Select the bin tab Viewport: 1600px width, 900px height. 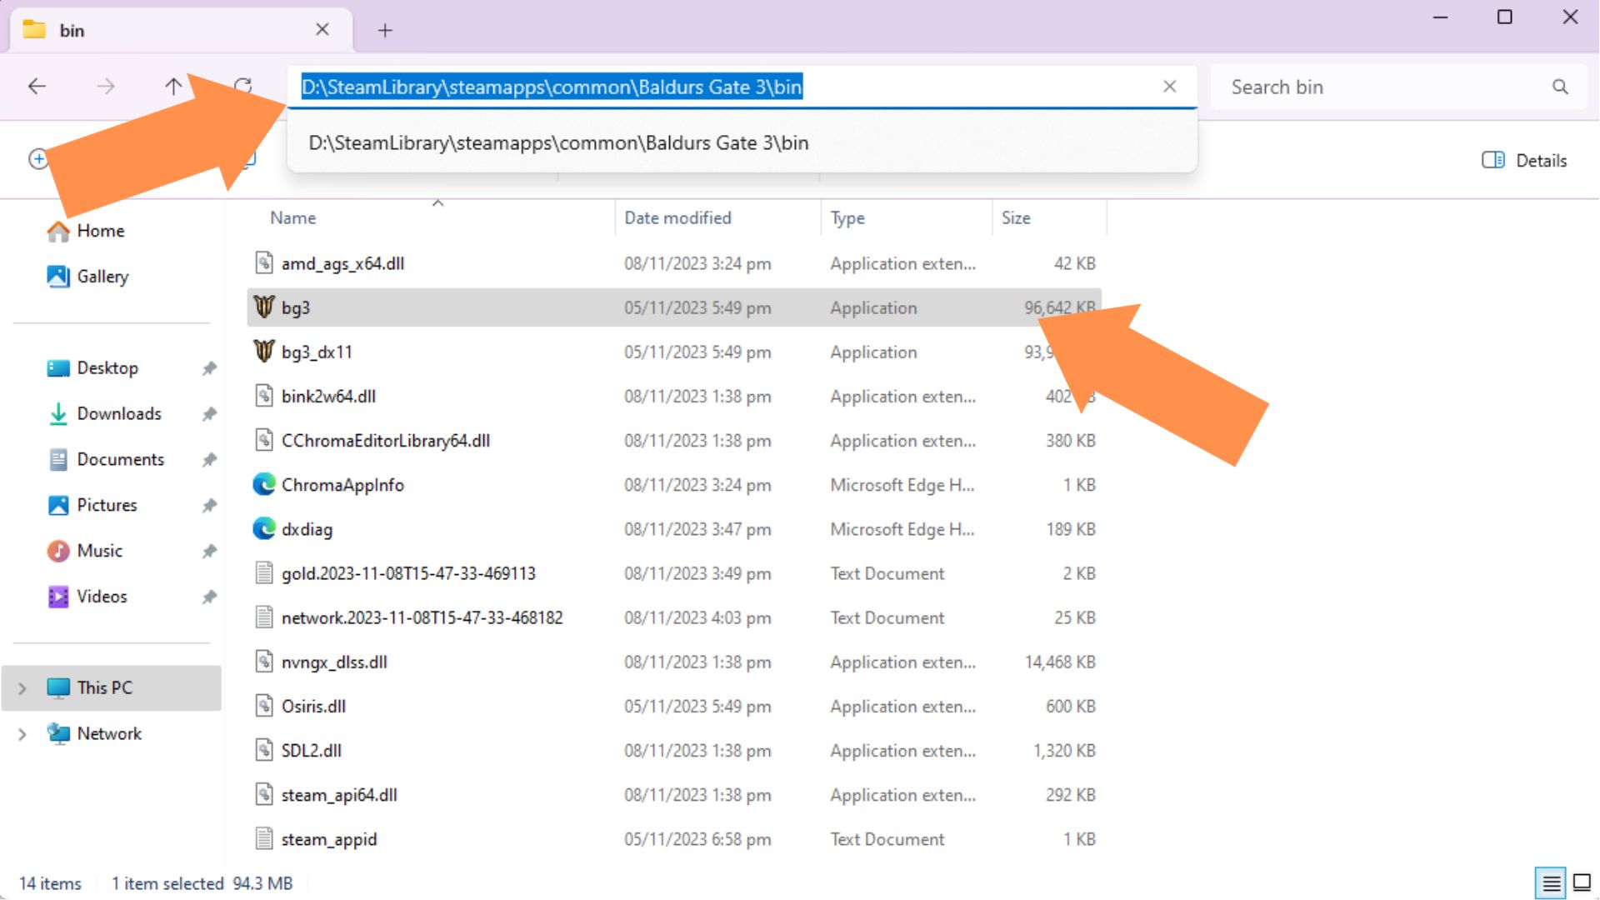[181, 31]
